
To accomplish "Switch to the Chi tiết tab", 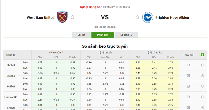I will pos(82,35).
